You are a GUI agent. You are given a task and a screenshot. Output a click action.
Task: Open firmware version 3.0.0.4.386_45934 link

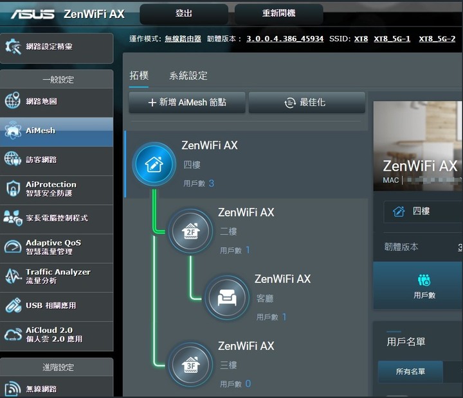pyautogui.click(x=285, y=39)
